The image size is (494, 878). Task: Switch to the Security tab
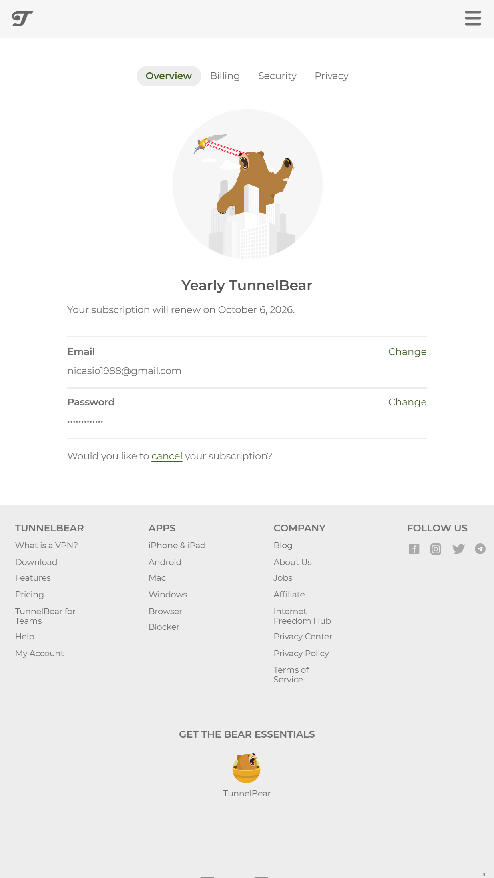pyautogui.click(x=277, y=76)
